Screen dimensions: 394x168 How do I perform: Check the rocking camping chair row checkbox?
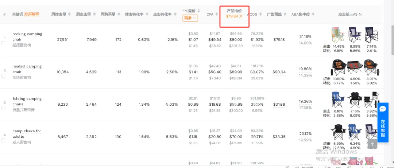[3, 43]
